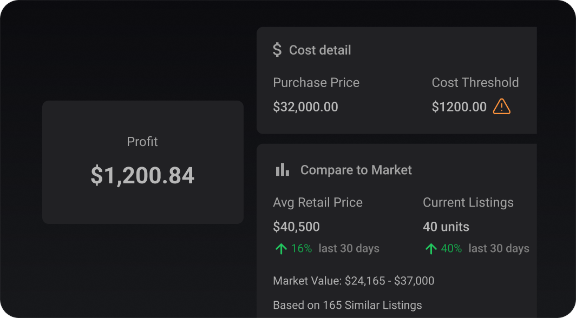Open the Cost detail heading
576x318 pixels.
click(x=320, y=50)
